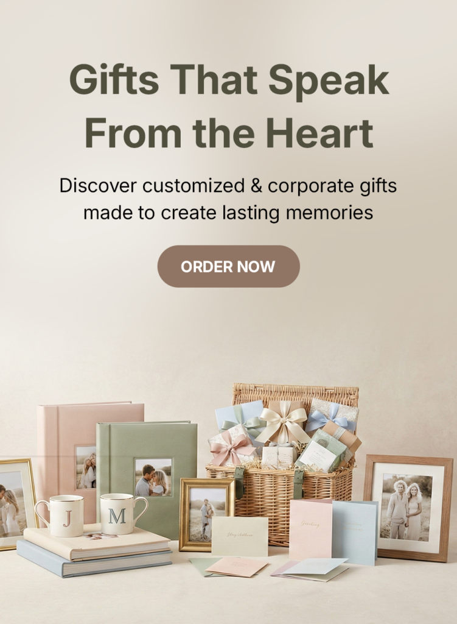Image resolution: width=457 pixels, height=624 pixels.
Task: Select the gift box with pink ribbon
Action: tap(232, 445)
